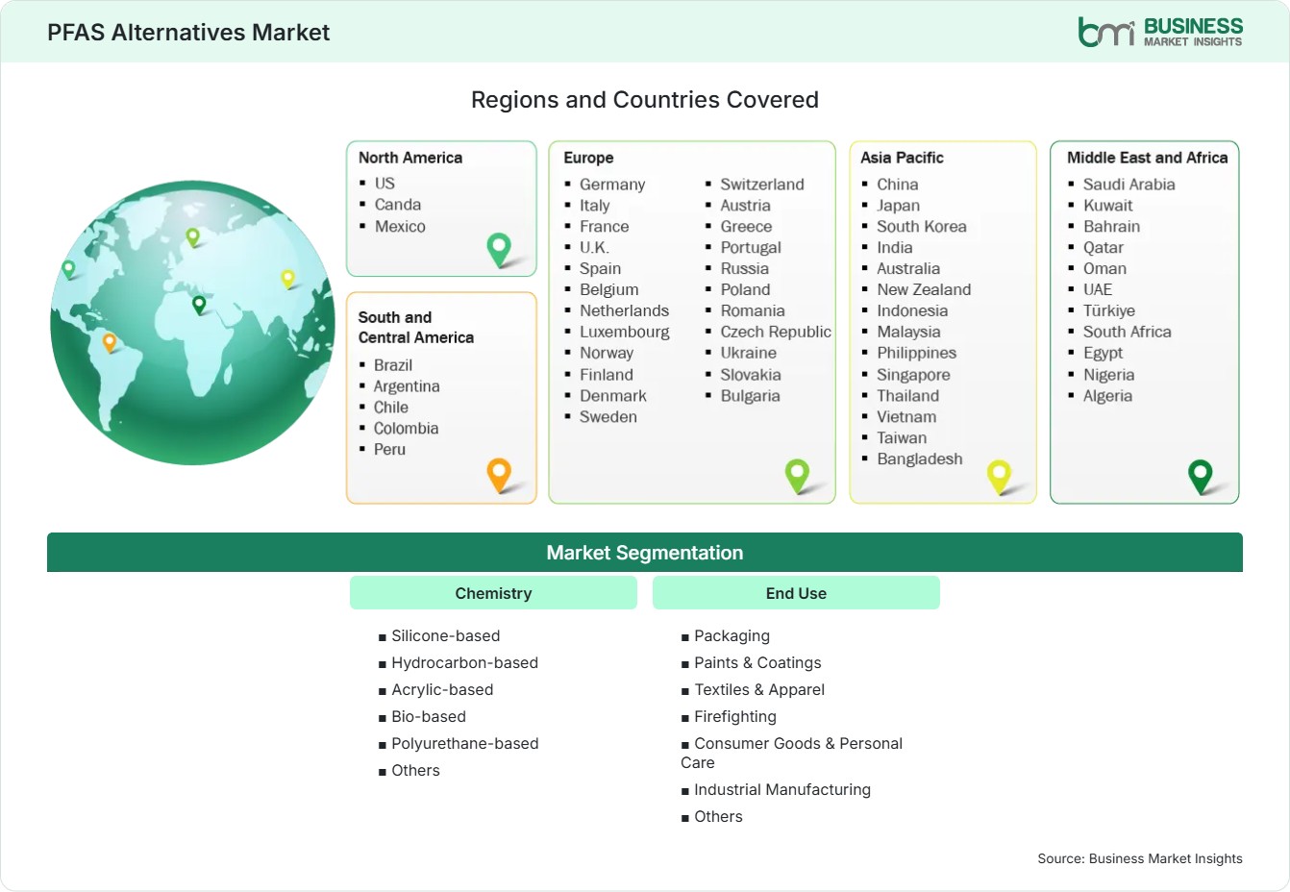The width and height of the screenshot is (1290, 892).
Task: Click 'UAE' in Middle East list
Action: click(x=1098, y=290)
